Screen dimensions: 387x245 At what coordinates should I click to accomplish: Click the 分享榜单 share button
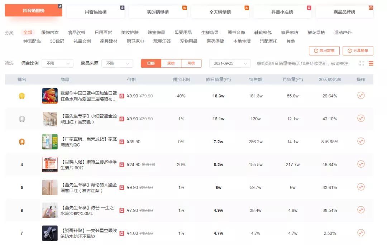click(358, 51)
